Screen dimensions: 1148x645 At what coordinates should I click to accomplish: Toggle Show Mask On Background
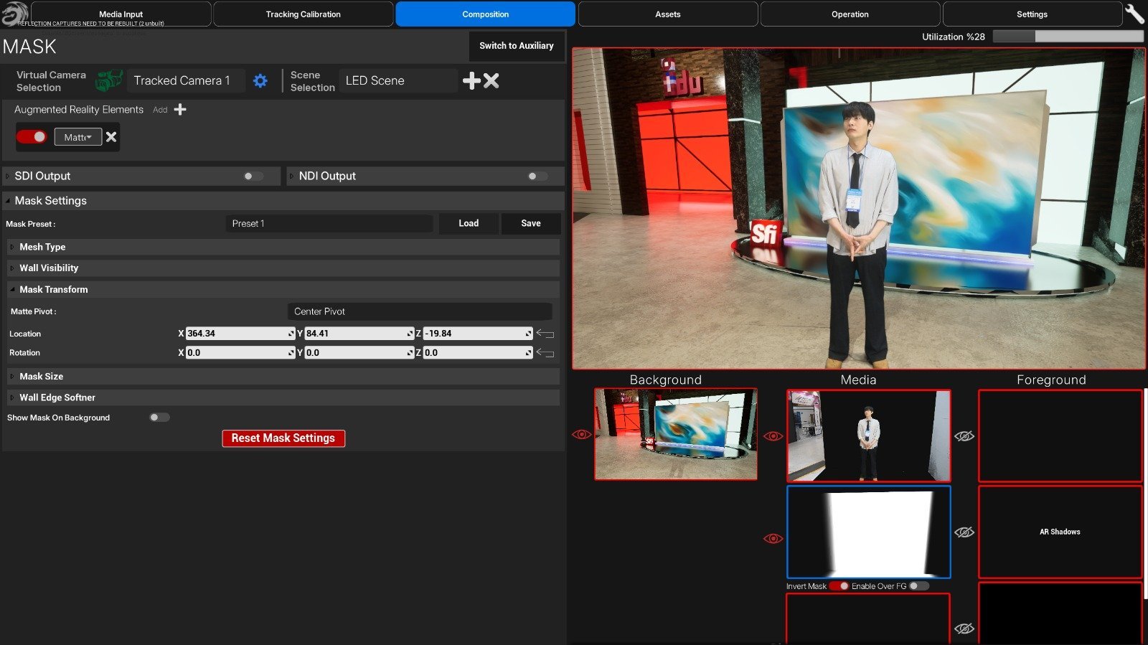pyautogui.click(x=159, y=418)
